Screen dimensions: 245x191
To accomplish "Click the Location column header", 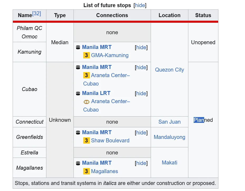I will [169, 15].
